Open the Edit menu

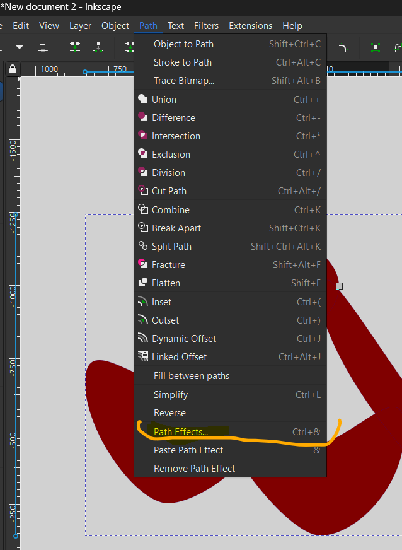click(21, 26)
